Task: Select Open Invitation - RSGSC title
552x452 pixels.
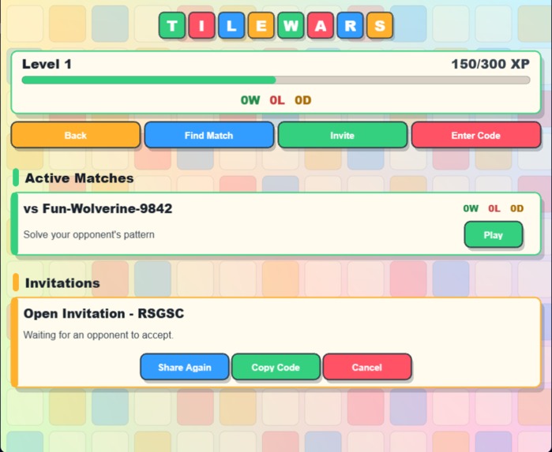Action: pyautogui.click(x=104, y=313)
